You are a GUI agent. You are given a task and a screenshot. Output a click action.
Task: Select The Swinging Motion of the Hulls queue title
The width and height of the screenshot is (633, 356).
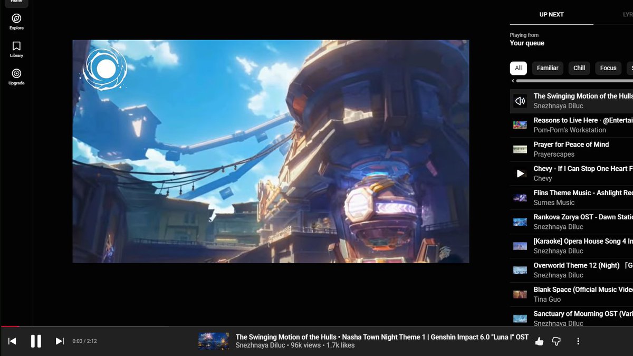pos(583,96)
